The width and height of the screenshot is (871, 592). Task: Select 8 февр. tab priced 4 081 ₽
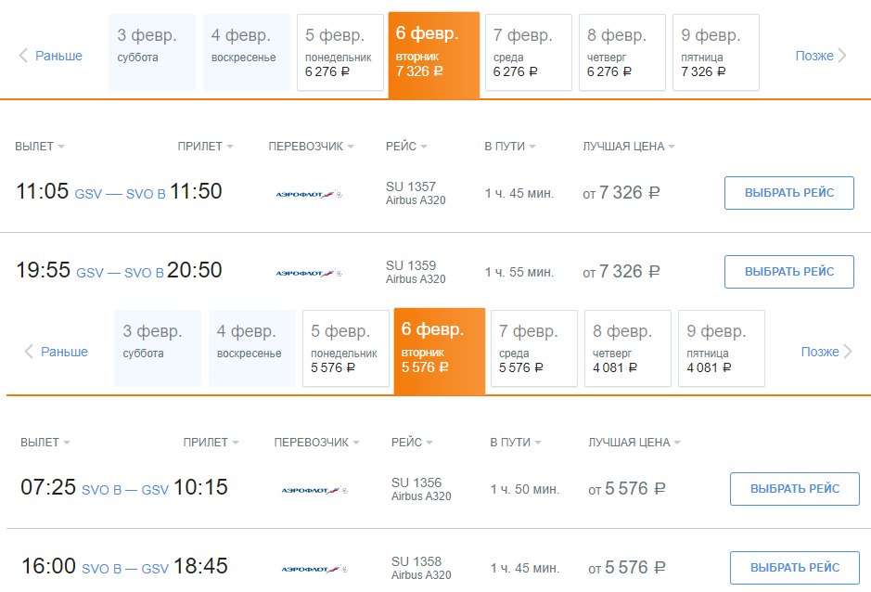tap(628, 349)
